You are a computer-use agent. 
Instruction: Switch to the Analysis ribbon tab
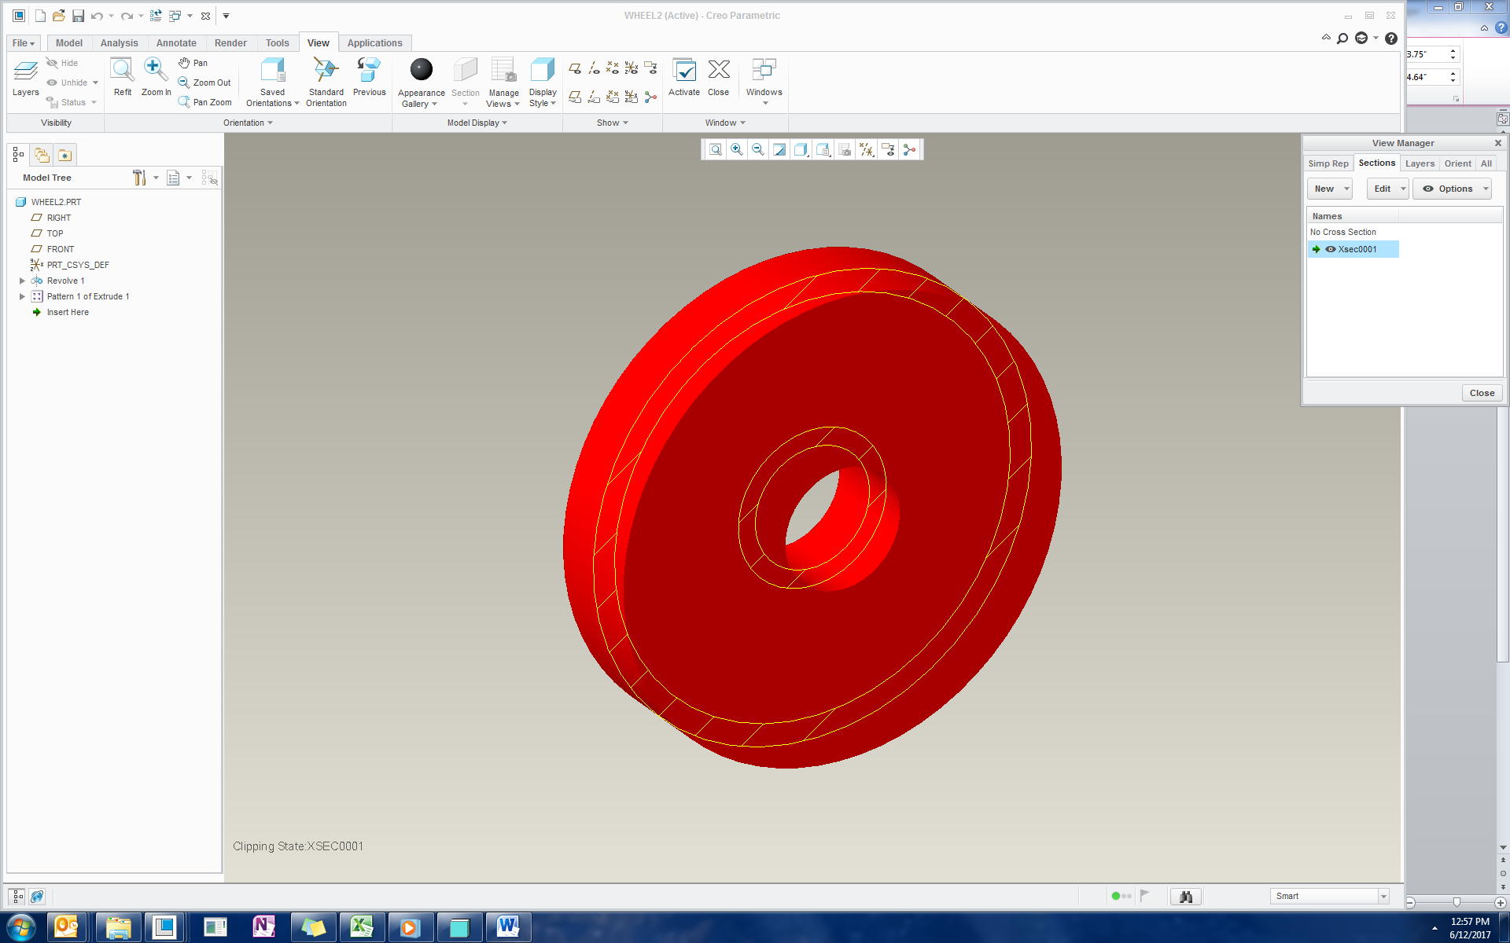click(120, 43)
